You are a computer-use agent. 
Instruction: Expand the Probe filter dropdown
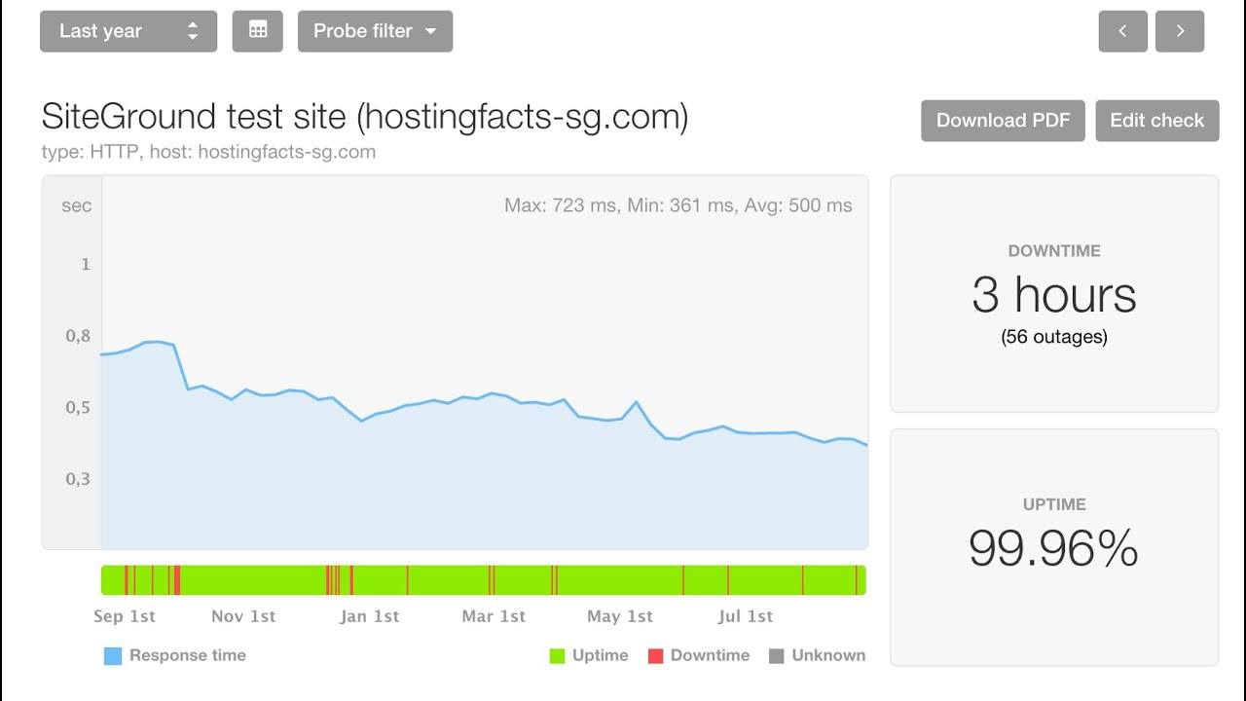point(375,31)
